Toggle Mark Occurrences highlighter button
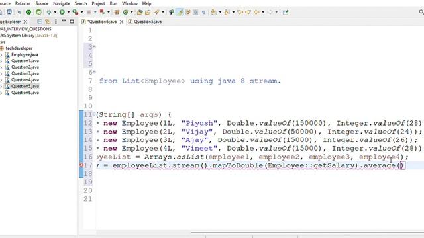 coord(180,12)
